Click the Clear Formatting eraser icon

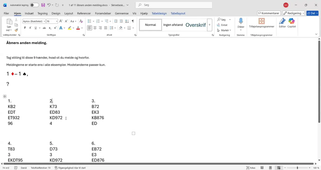(x=81, y=21)
